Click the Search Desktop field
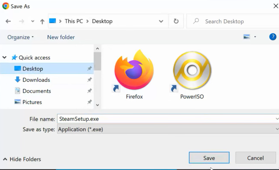Viewport: 279px width, 170px height. (233, 22)
